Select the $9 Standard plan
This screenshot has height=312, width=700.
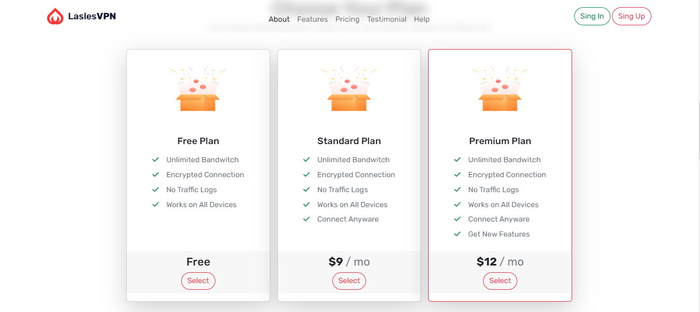(x=349, y=281)
